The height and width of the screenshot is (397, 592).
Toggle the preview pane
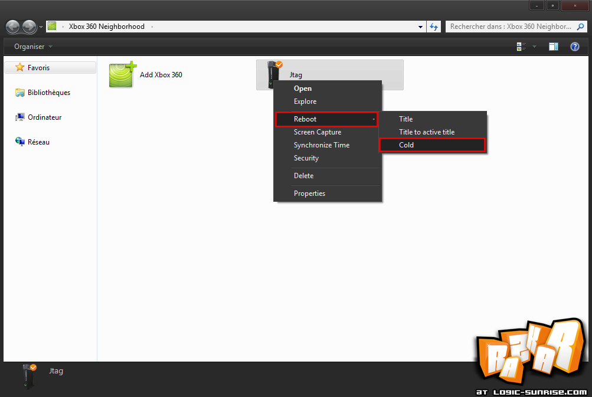click(554, 47)
